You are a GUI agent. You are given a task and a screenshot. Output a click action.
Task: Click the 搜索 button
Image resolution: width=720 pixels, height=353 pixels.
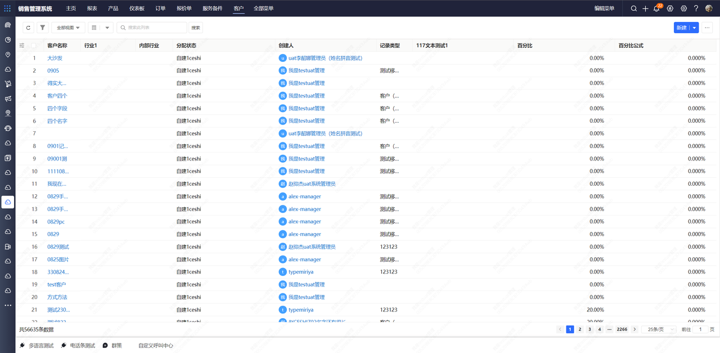195,28
